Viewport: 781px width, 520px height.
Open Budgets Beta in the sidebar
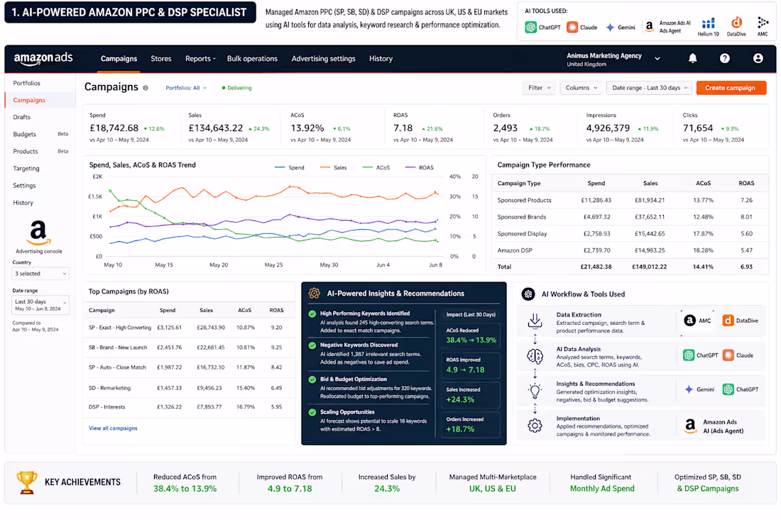pos(40,134)
